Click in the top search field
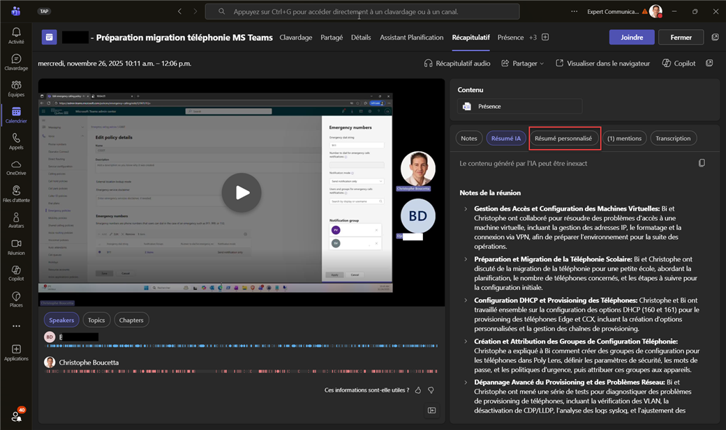 (362, 11)
